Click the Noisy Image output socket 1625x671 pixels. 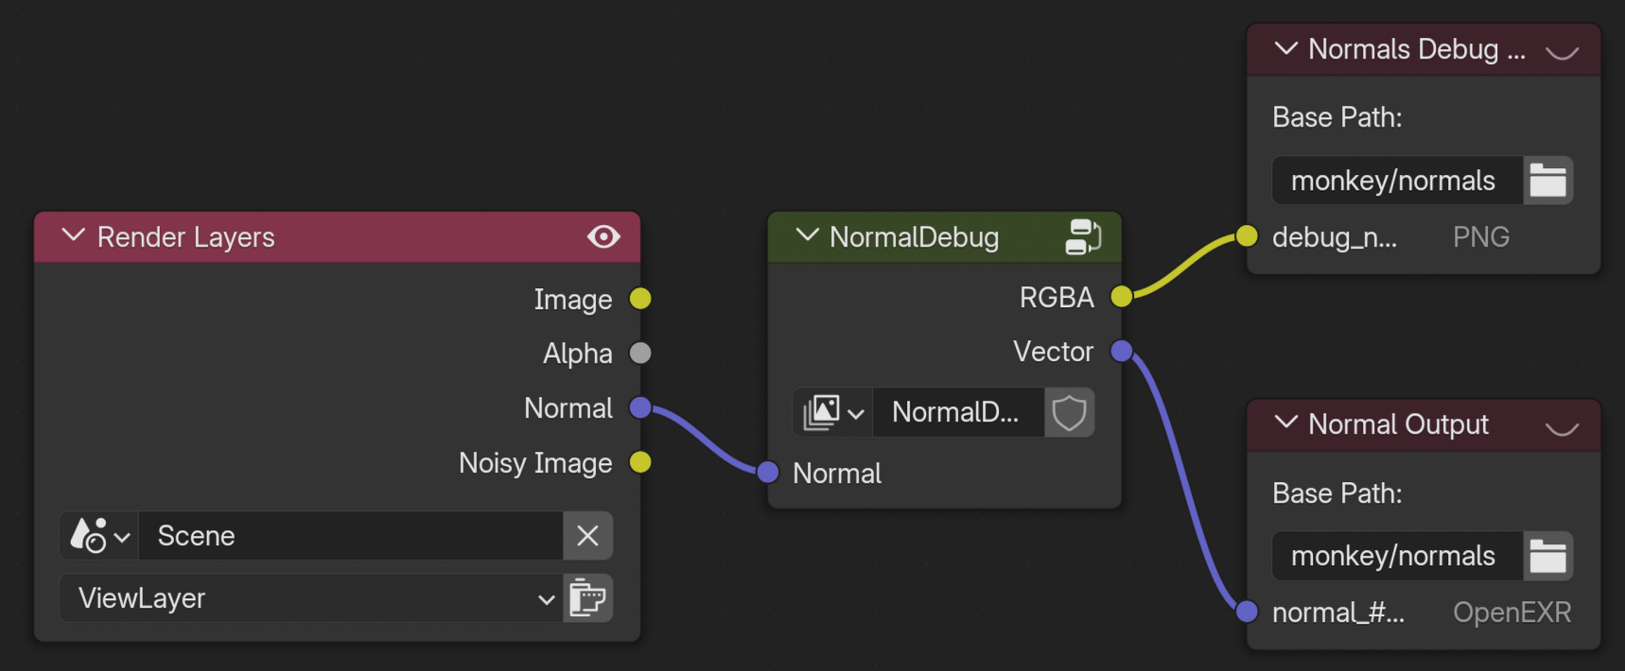pos(640,462)
